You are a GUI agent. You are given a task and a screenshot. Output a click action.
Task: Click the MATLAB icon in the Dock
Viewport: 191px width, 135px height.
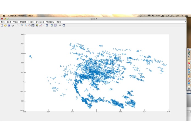(x=189, y=81)
